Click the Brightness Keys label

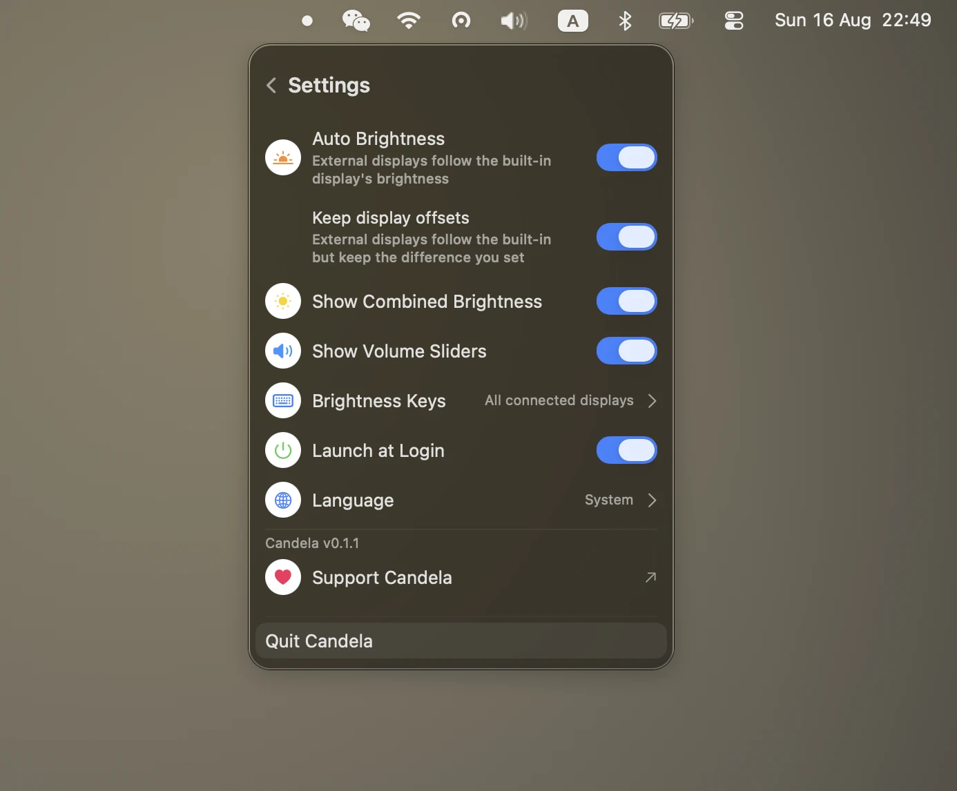click(x=379, y=401)
